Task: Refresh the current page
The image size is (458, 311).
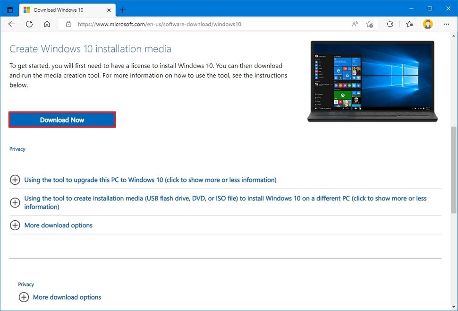Action: point(29,24)
